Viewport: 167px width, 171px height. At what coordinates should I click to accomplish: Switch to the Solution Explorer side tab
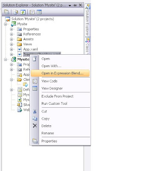point(87,20)
